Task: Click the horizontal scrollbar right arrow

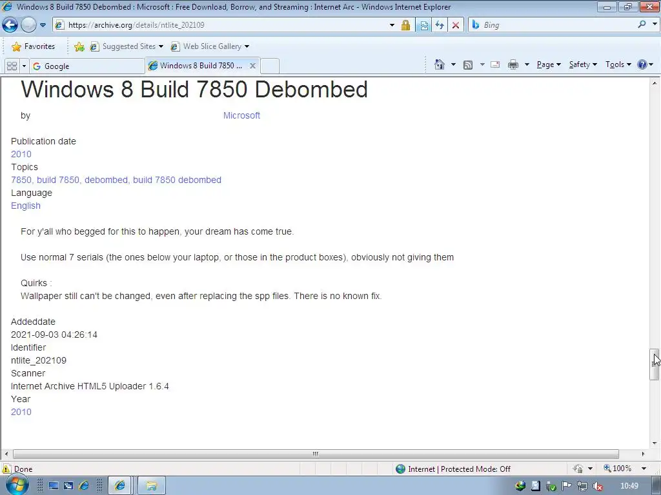Action: (643, 454)
